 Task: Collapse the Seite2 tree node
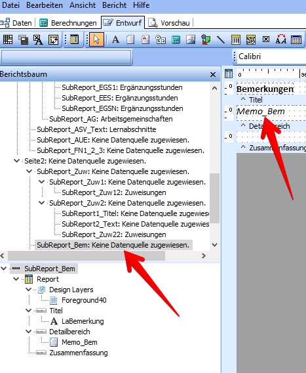[x=16, y=161]
